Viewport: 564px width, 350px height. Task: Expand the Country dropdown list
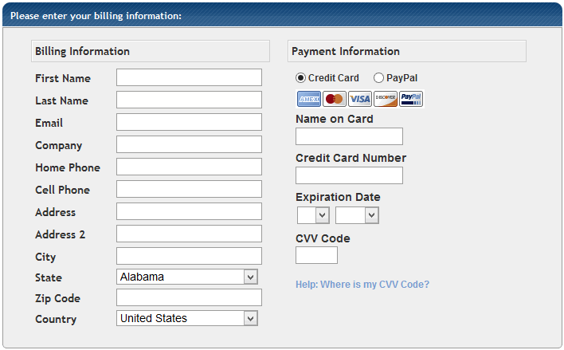188,318
